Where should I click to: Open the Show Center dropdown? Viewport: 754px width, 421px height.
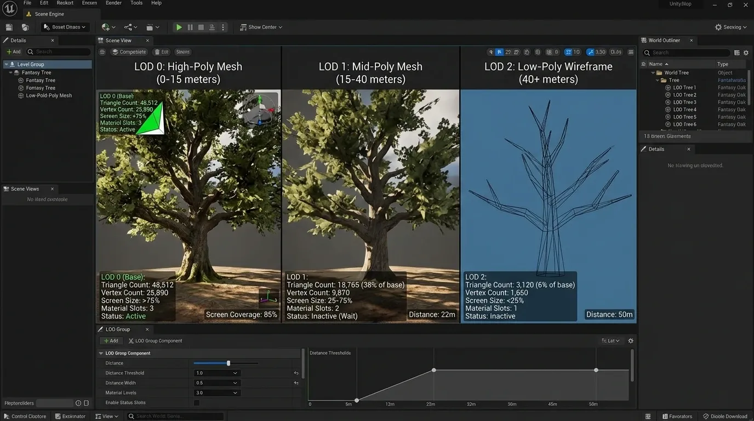[261, 27]
